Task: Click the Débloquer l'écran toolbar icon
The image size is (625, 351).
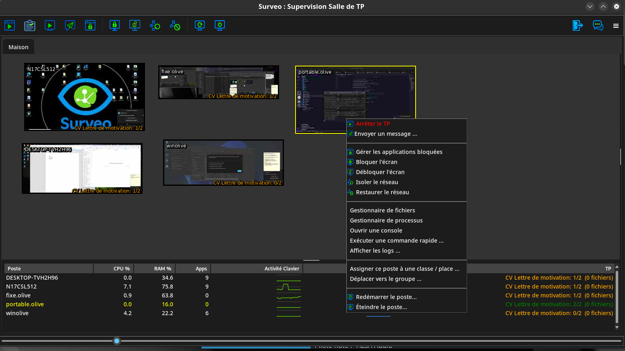Action: tap(135, 25)
